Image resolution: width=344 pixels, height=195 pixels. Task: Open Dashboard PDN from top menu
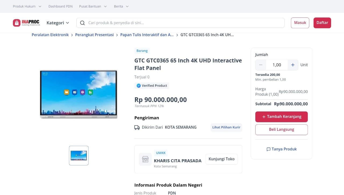tap(60, 6)
